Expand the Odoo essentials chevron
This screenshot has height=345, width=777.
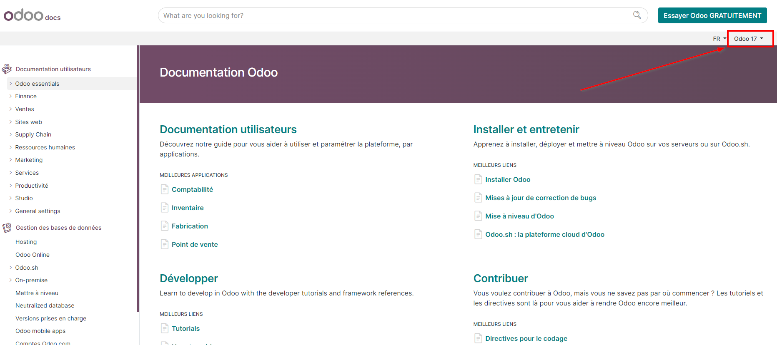10,84
